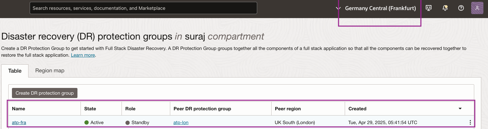The image size is (488, 129).
Task: Open the notifications bell icon
Action: coord(445,8)
